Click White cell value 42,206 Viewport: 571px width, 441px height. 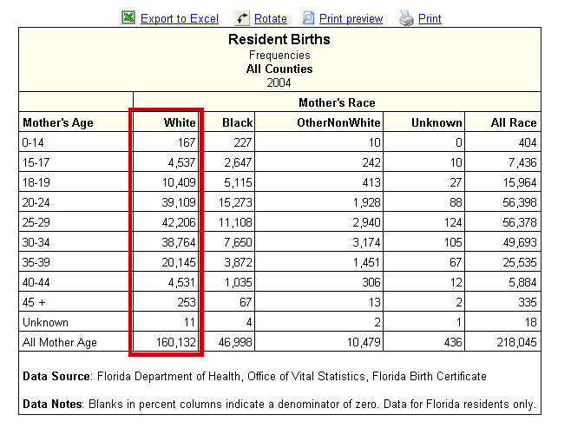click(x=179, y=222)
